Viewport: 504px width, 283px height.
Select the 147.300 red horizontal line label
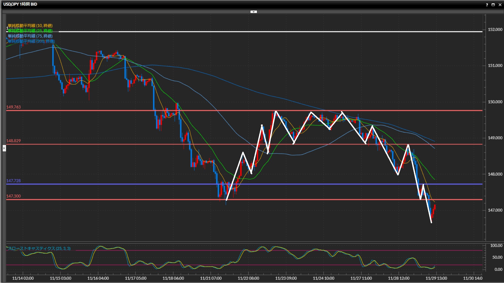[x=13, y=196]
